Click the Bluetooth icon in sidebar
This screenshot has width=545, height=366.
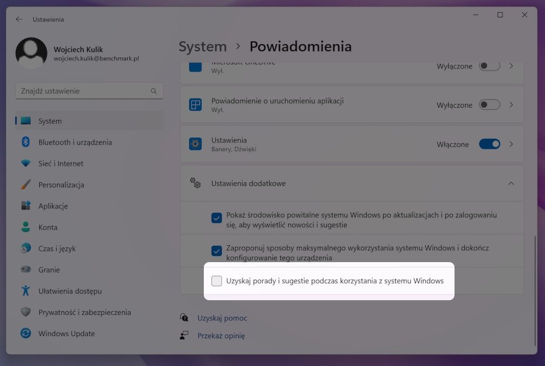click(x=26, y=142)
